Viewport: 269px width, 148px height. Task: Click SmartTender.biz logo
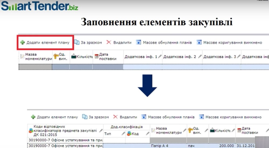(40, 6)
